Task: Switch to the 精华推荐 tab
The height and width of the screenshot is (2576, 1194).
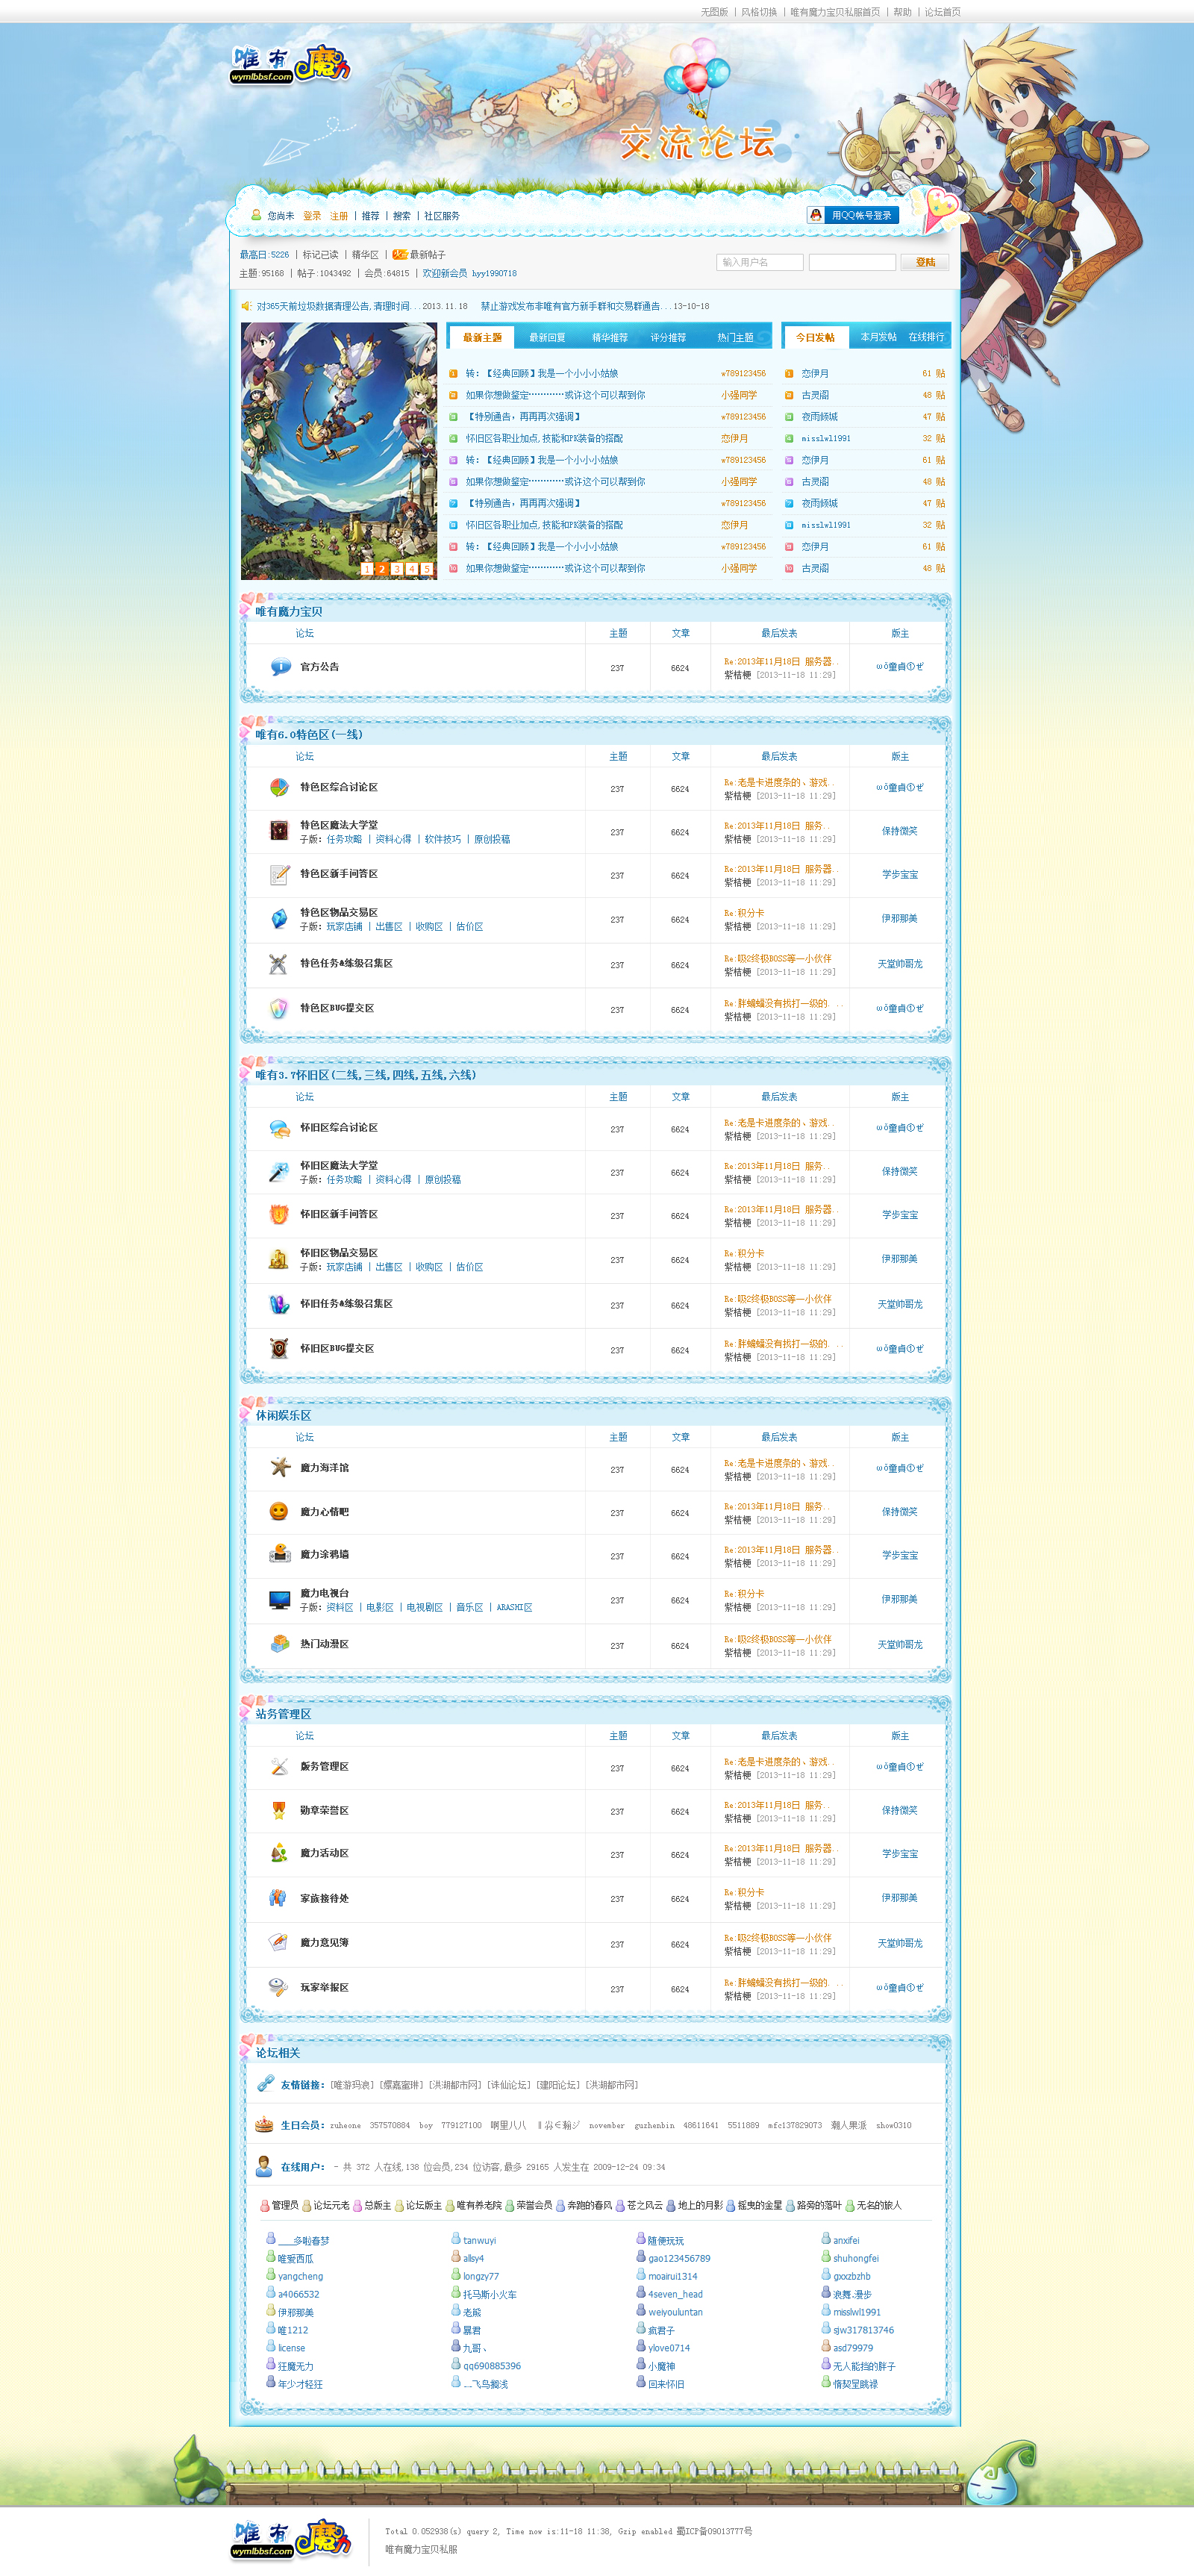Action: (610, 338)
